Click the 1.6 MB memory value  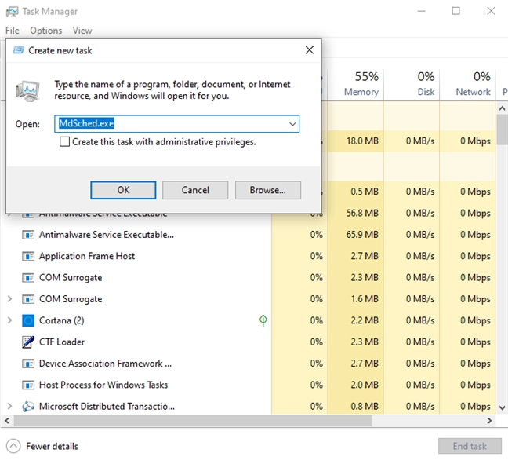click(x=365, y=299)
